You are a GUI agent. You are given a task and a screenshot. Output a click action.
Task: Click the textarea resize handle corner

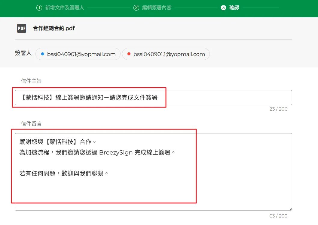290,209
